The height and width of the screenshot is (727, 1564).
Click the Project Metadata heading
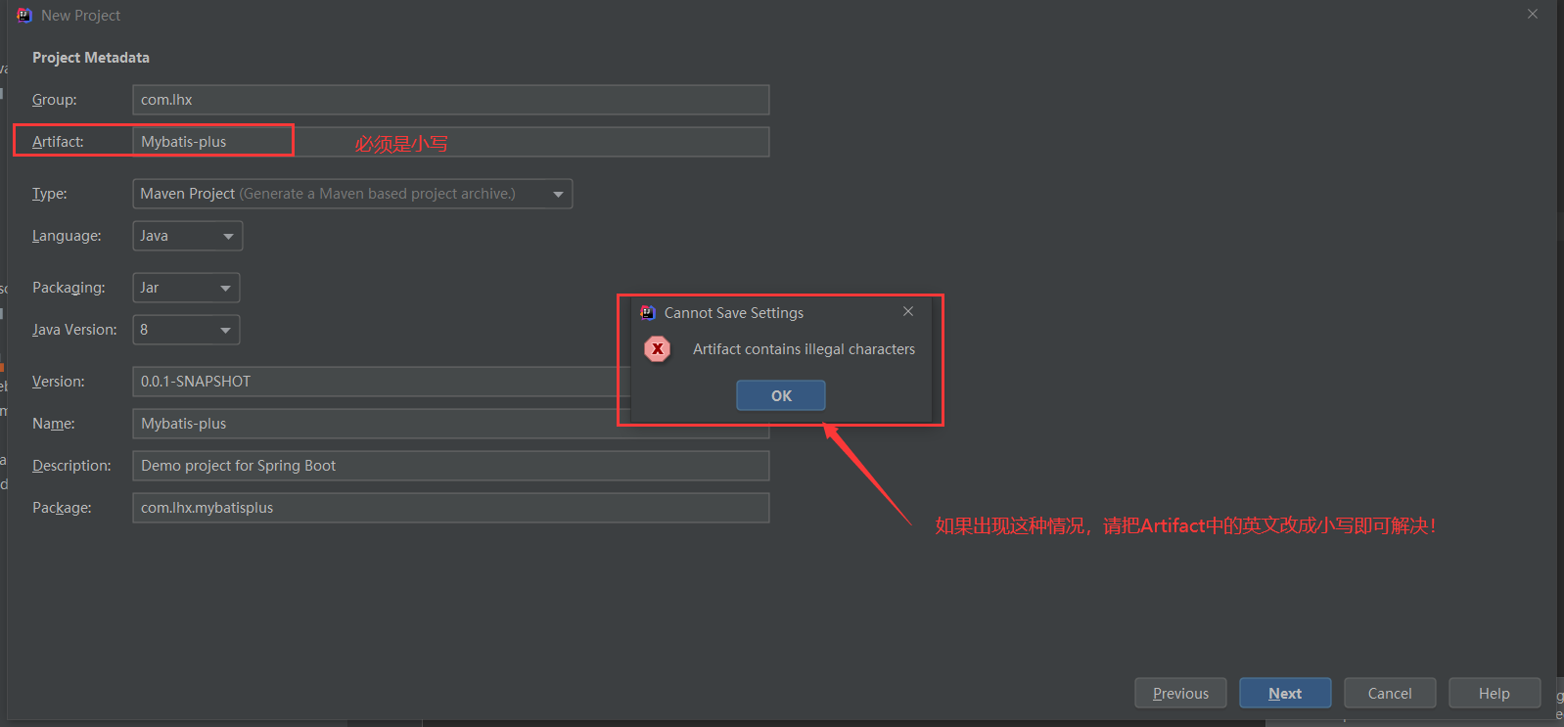(x=91, y=58)
